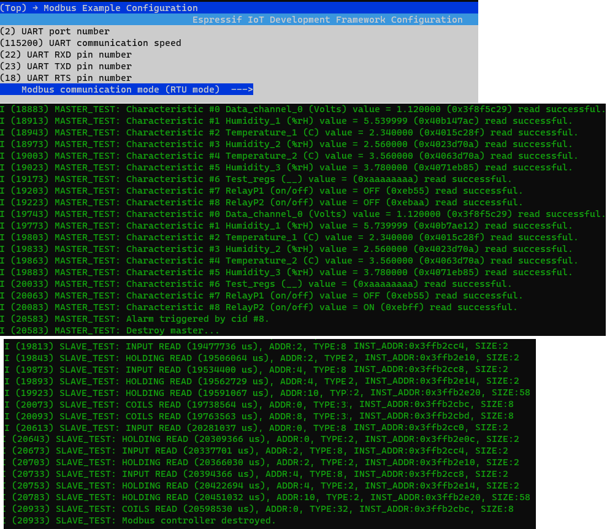The height and width of the screenshot is (529, 607).
Task: Click slave COILS READ ADDR:8 line at (20093)
Action: [259, 416]
